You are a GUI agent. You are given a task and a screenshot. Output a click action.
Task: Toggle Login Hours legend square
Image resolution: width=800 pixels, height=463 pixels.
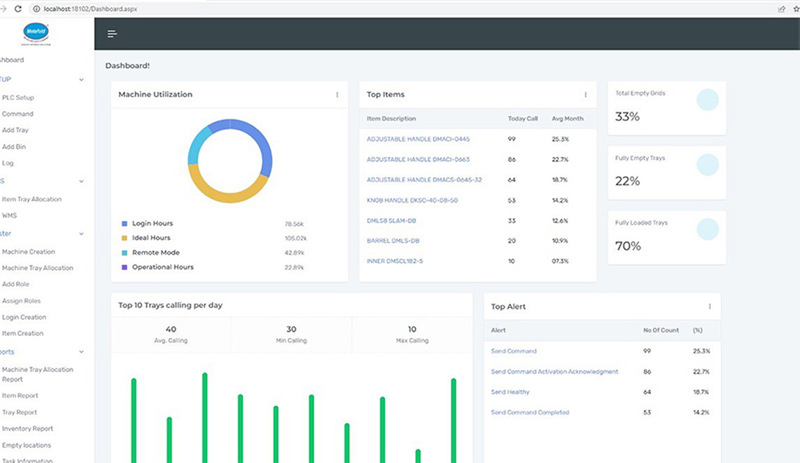point(125,224)
